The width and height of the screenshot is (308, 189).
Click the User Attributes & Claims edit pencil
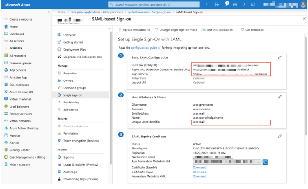click(x=279, y=97)
